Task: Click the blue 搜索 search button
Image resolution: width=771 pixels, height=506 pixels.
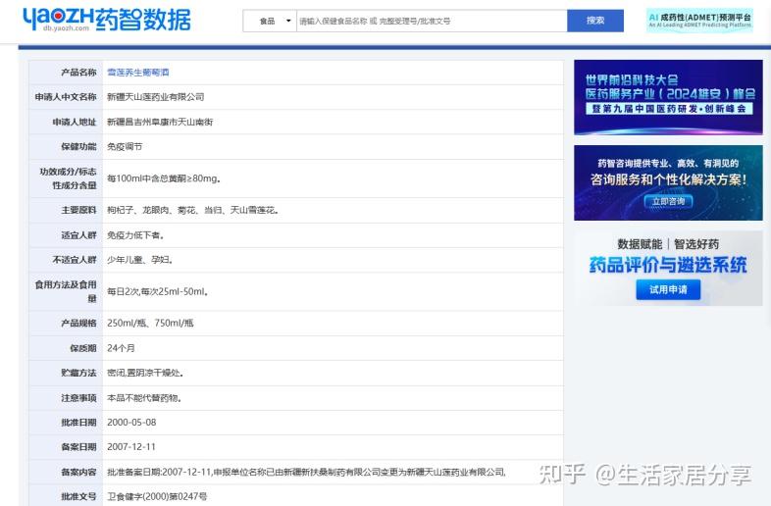Action: (x=595, y=21)
